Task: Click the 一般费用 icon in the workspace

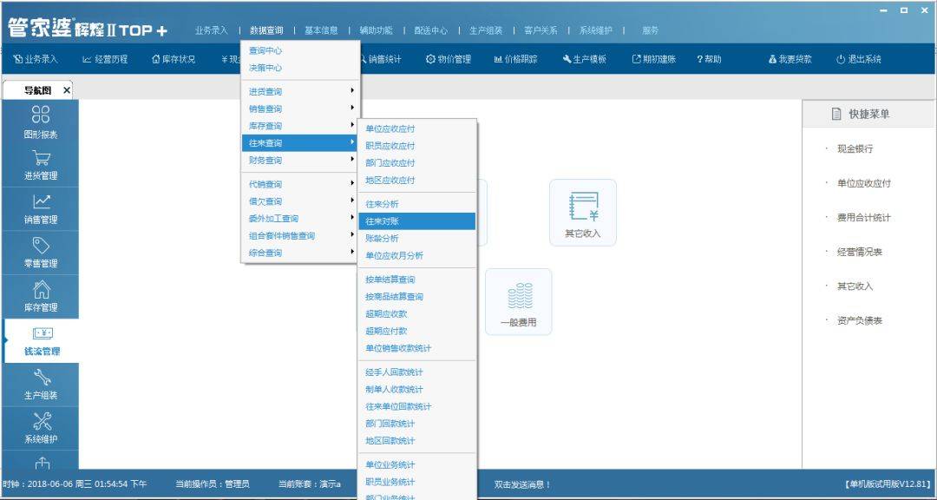Action: click(x=518, y=300)
